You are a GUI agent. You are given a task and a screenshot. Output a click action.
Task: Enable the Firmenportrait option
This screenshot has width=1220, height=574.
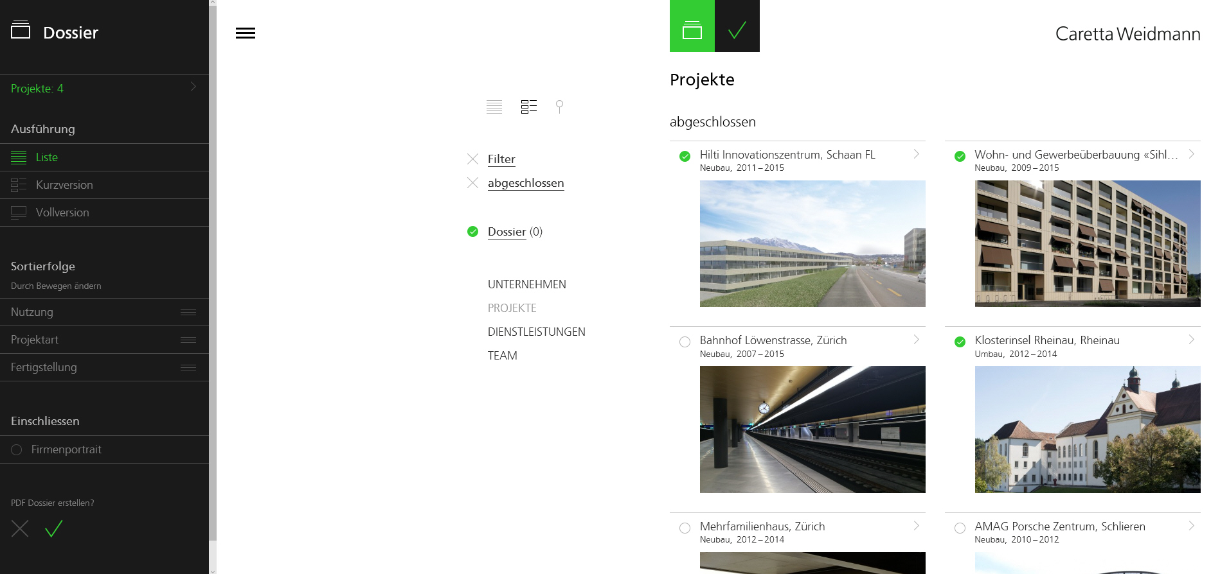coord(17,449)
